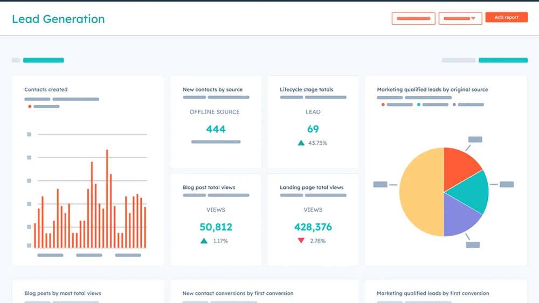Click the orange legend dot in pie chart card

pos(383,104)
